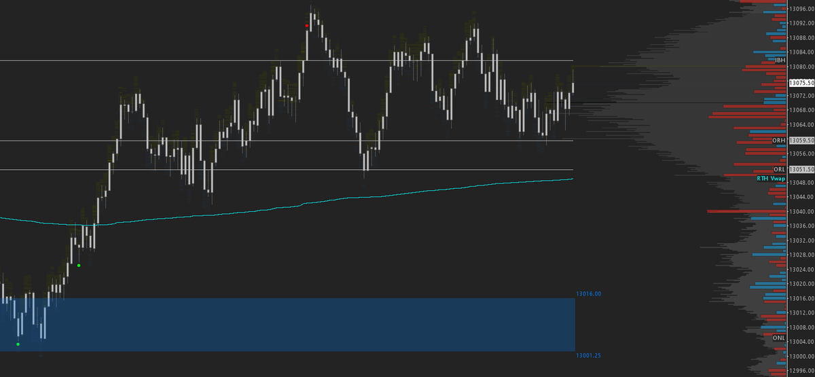Image resolution: width=815 pixels, height=377 pixels.
Task: Click the 13072.00 price axis label
Action: pos(802,96)
